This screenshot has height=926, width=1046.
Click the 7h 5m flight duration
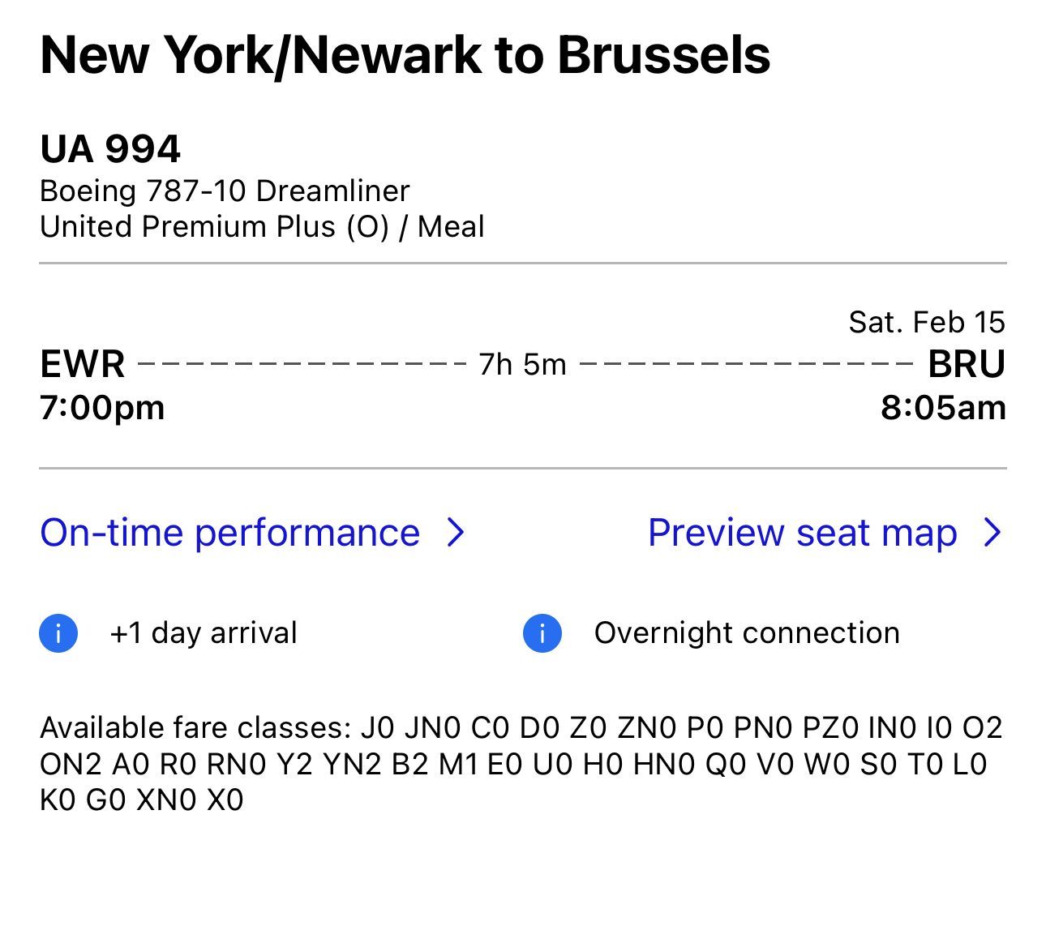pos(522,365)
